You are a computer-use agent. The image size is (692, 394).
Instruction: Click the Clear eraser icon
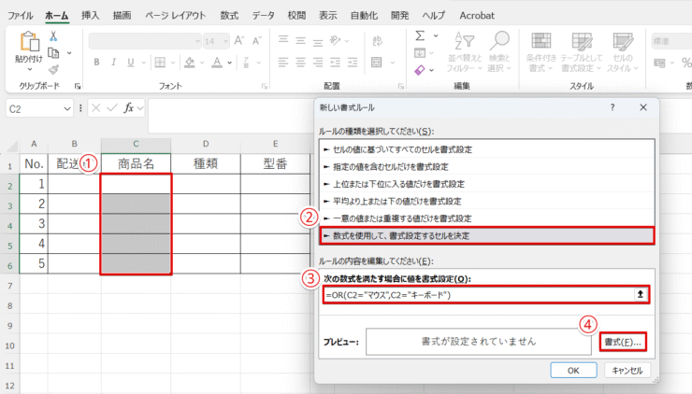[420, 70]
